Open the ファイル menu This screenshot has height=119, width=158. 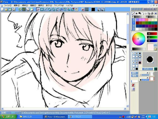[8, 5]
